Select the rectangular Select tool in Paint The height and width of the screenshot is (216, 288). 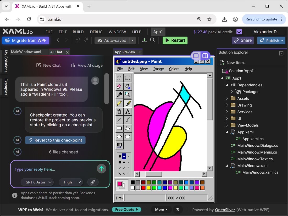[128, 78]
